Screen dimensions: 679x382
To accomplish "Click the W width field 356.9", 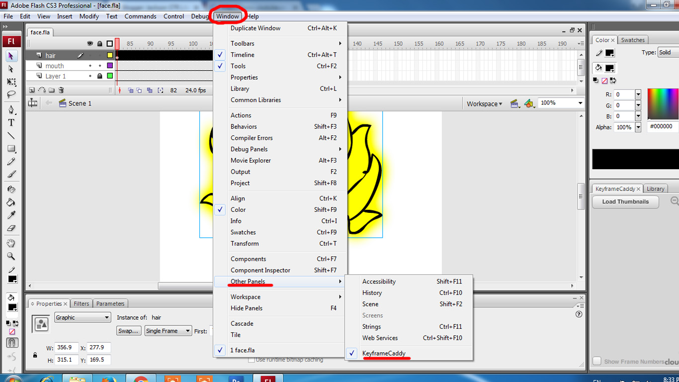I will (x=67, y=348).
